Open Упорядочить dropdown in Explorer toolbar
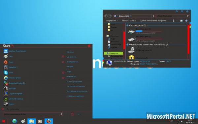The width and height of the screenshot is (198, 124). point(112,21)
